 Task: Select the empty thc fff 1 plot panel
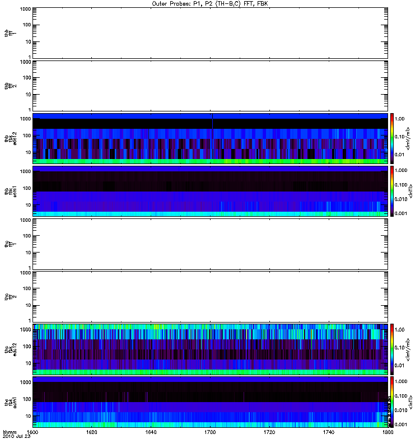[x=210, y=244]
